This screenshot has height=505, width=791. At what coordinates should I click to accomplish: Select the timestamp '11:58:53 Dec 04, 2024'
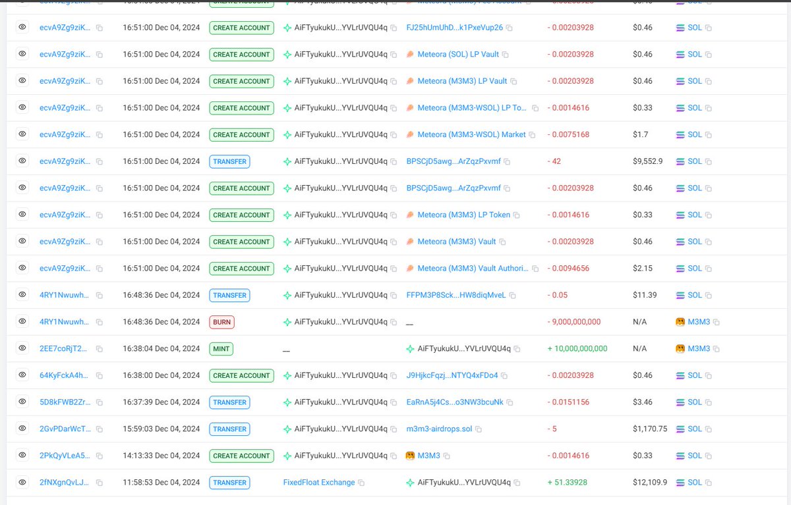(161, 482)
